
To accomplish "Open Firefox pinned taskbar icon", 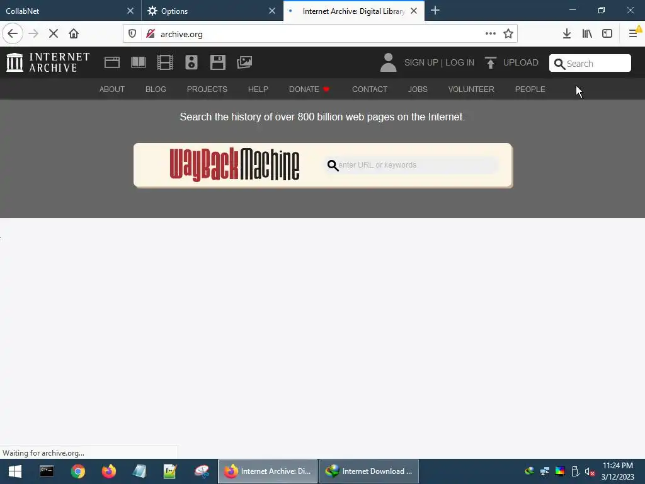I will (x=108, y=471).
